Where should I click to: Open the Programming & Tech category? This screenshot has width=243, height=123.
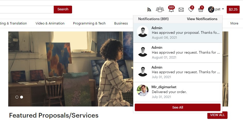(x=89, y=23)
